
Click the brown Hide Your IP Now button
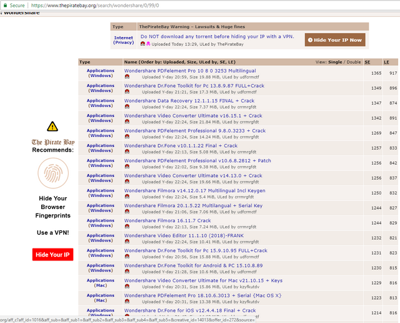point(335,40)
